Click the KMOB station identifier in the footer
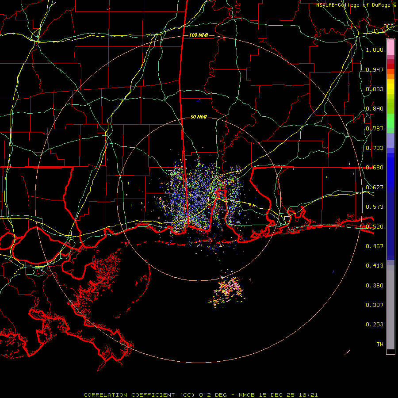The image size is (398, 398). (247, 395)
